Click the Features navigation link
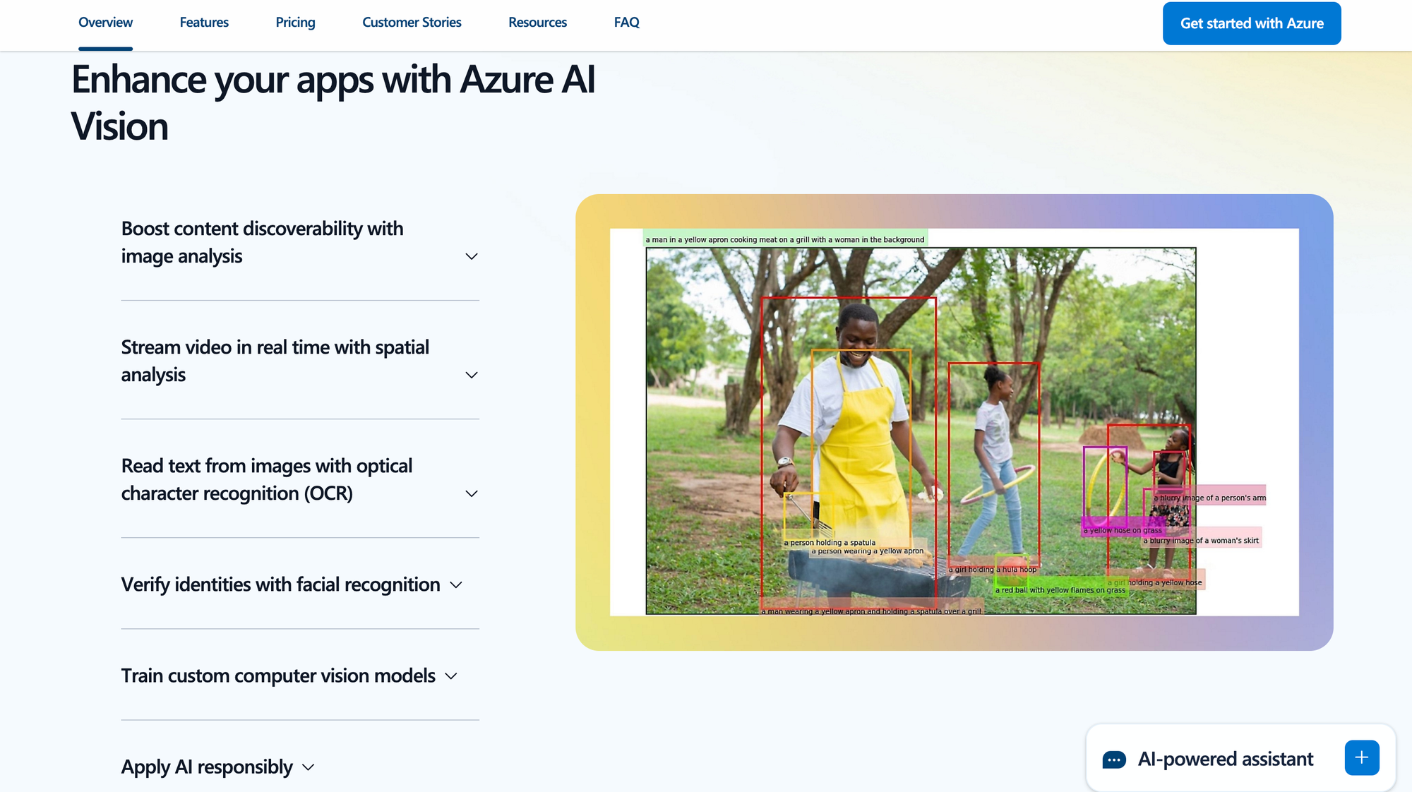This screenshot has height=792, width=1412. (x=203, y=21)
